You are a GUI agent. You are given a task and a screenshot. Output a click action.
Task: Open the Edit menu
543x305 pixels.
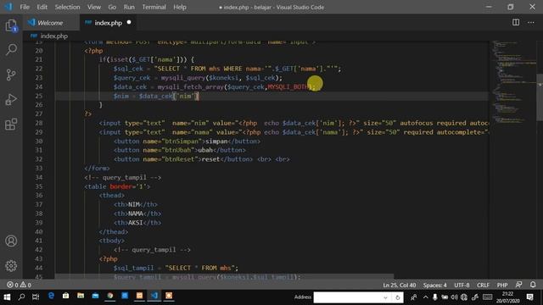[42, 7]
